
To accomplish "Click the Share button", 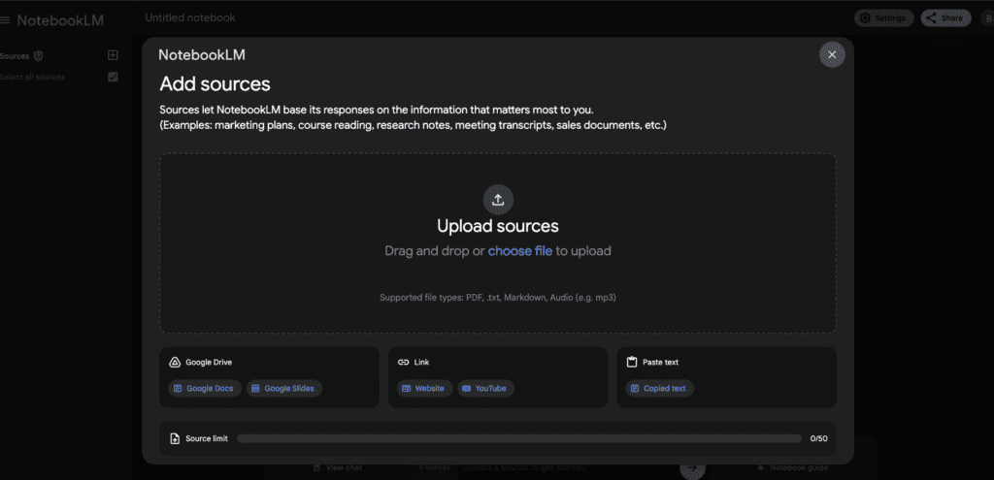I will tap(945, 18).
